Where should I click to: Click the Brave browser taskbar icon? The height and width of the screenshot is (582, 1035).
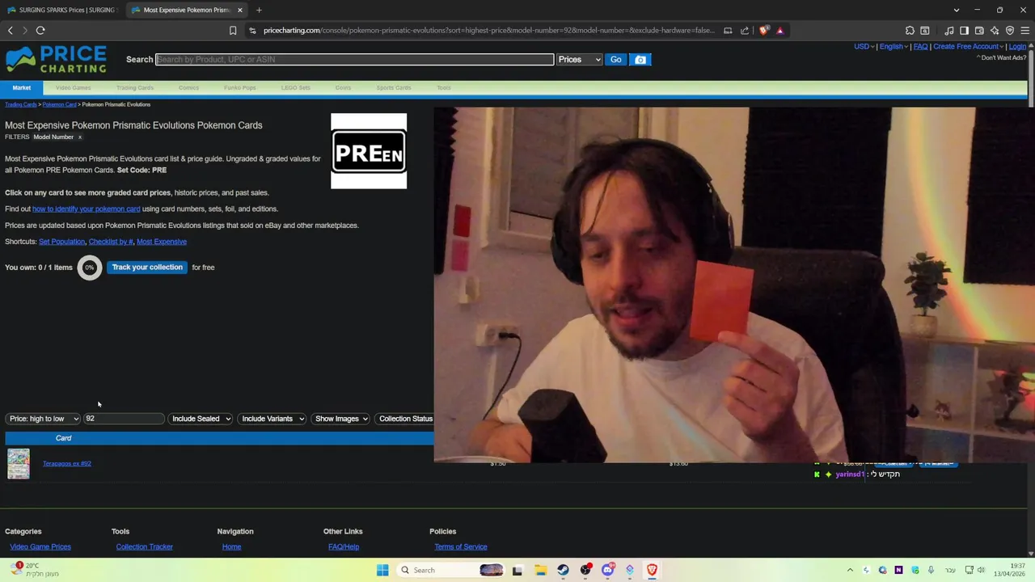pyautogui.click(x=652, y=570)
